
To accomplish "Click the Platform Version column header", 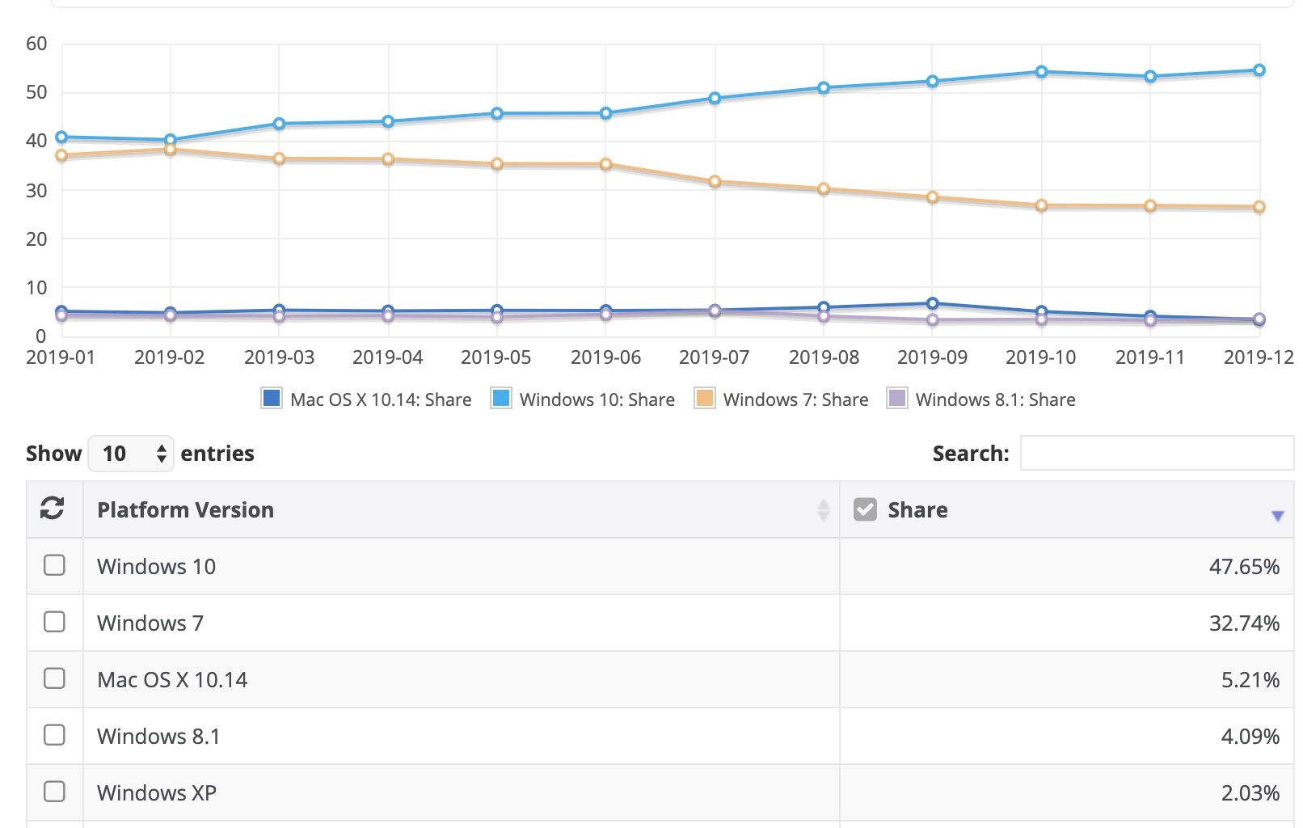I will tap(186, 510).
